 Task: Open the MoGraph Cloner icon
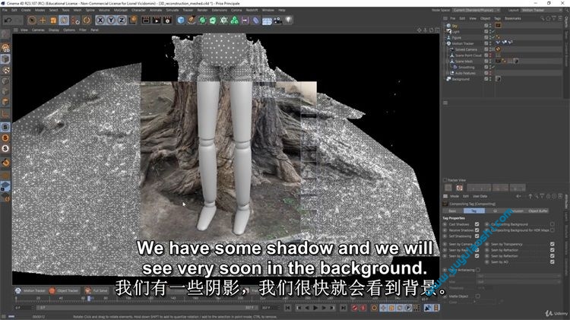(235, 21)
